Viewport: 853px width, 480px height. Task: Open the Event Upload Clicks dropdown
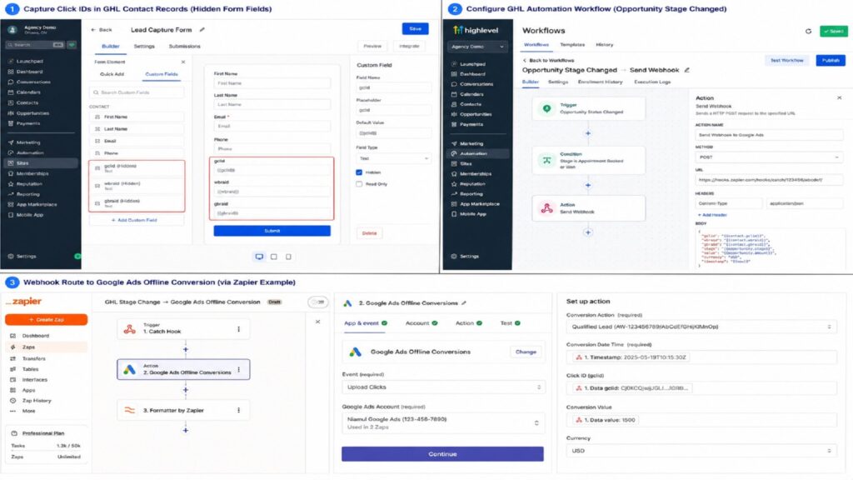coord(443,387)
